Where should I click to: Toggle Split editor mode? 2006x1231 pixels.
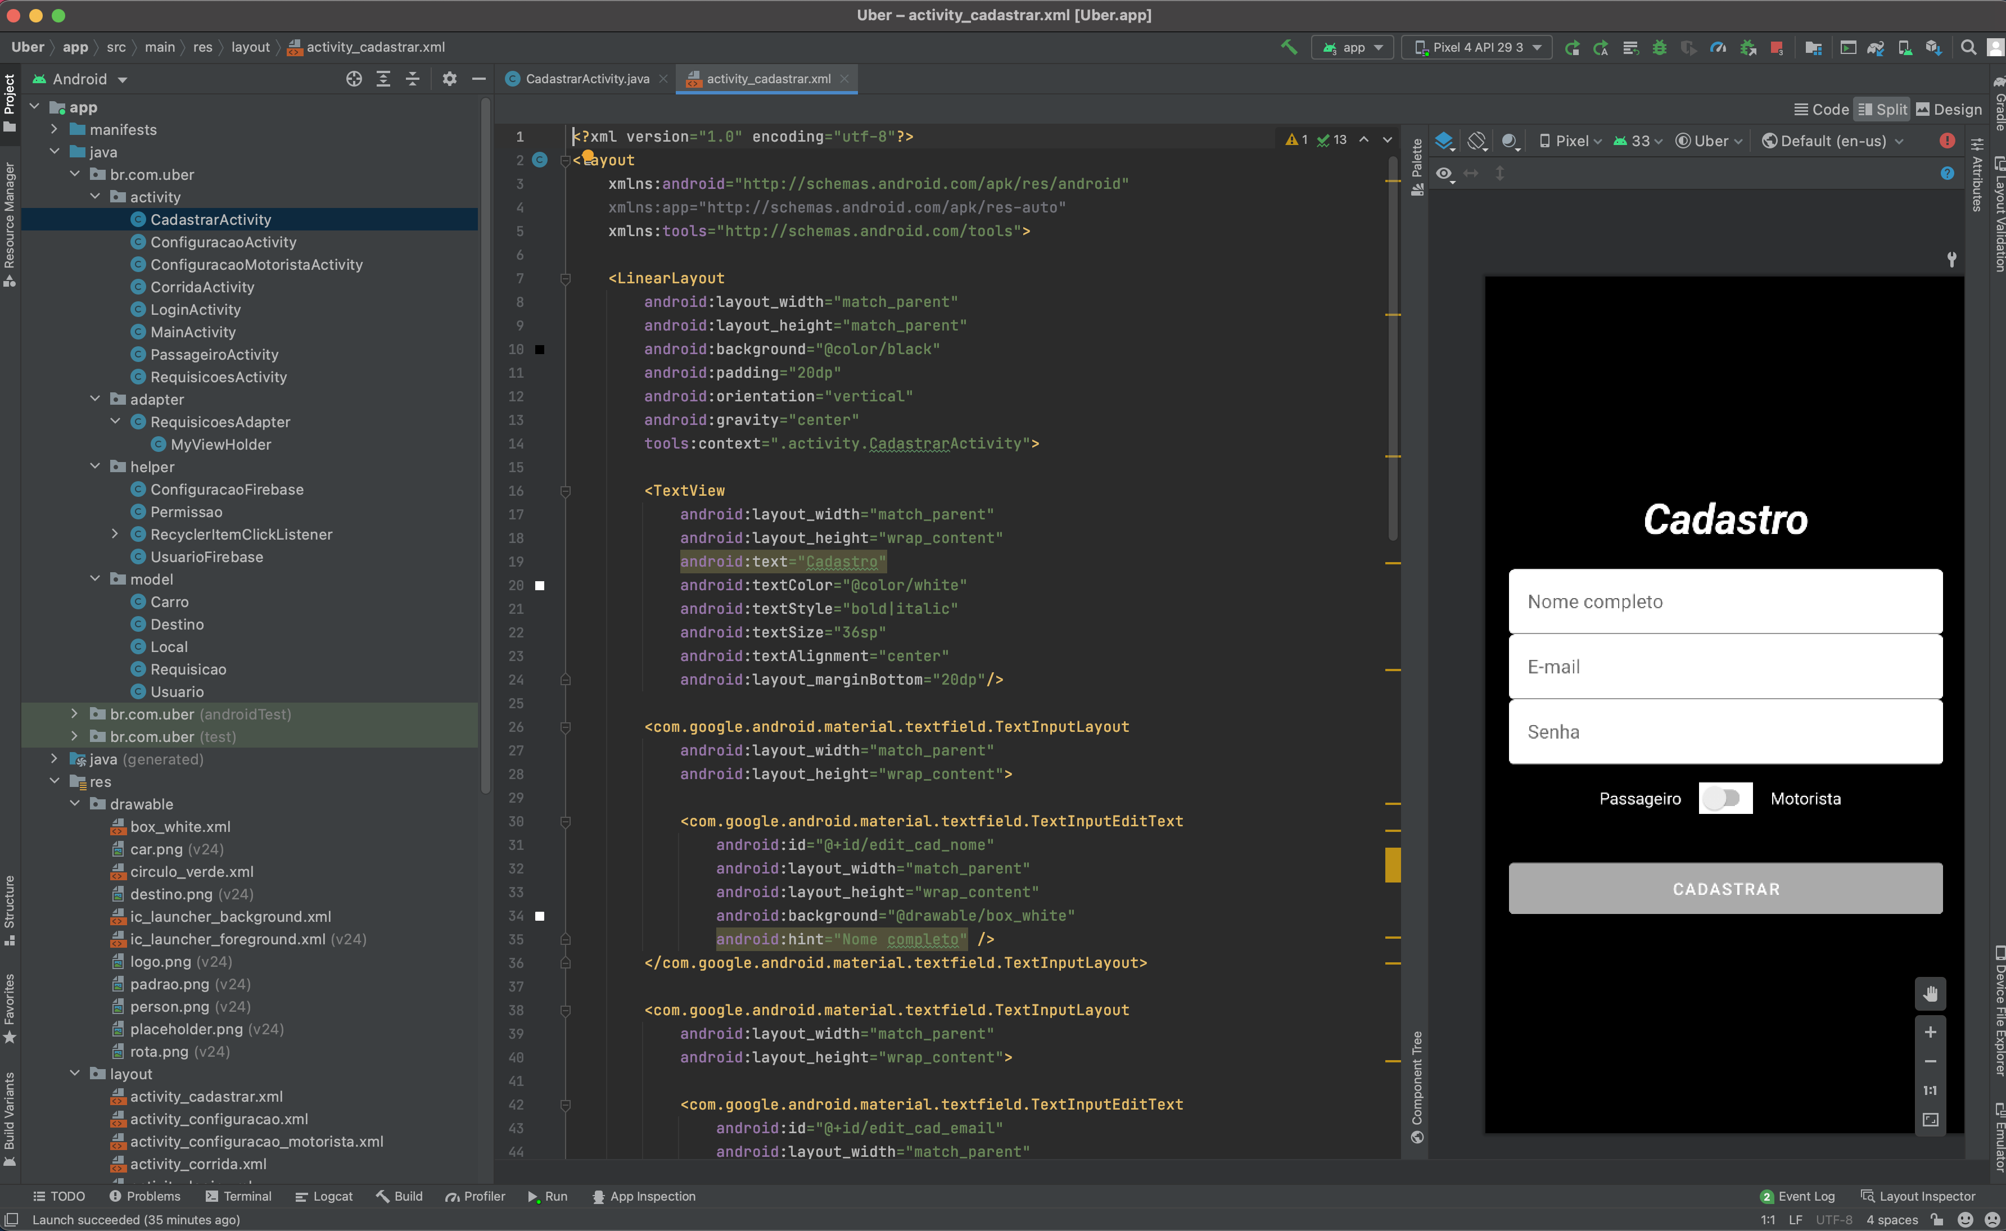click(x=1881, y=108)
